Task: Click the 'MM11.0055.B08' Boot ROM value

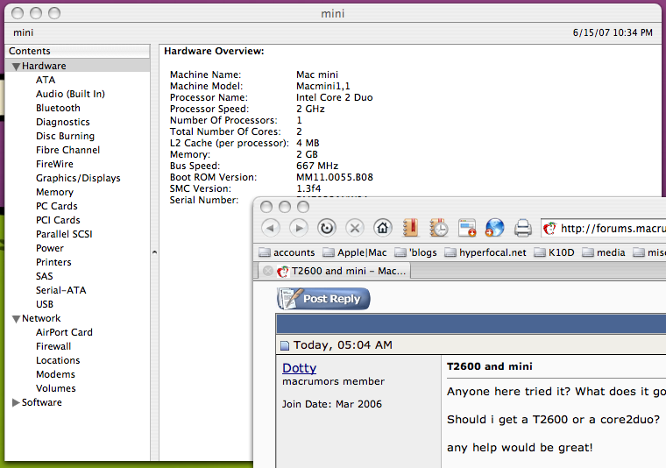Action: 334,177
